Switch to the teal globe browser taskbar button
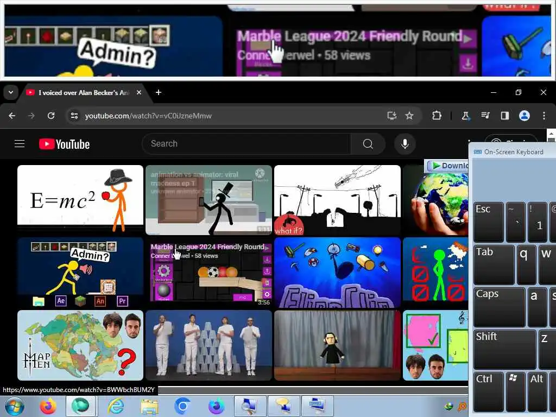This screenshot has width=556, height=417. [x=81, y=406]
